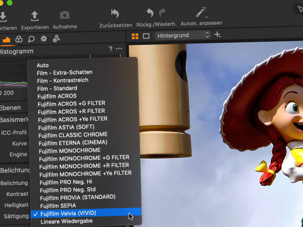
Task: Click the undo arrow above Rückg./Wiederh.
Action: 150,13
